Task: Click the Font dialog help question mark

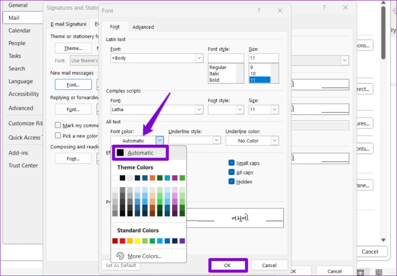Action: click(259, 10)
